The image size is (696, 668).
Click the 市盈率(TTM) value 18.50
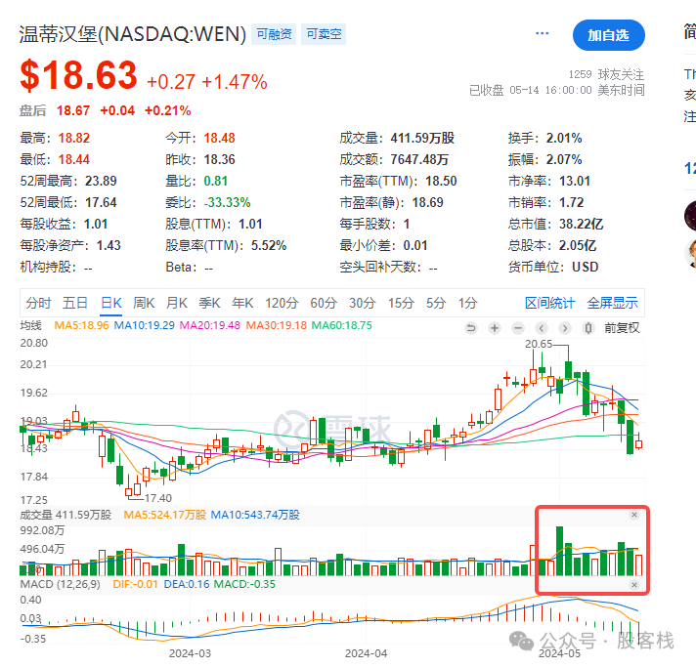441,181
